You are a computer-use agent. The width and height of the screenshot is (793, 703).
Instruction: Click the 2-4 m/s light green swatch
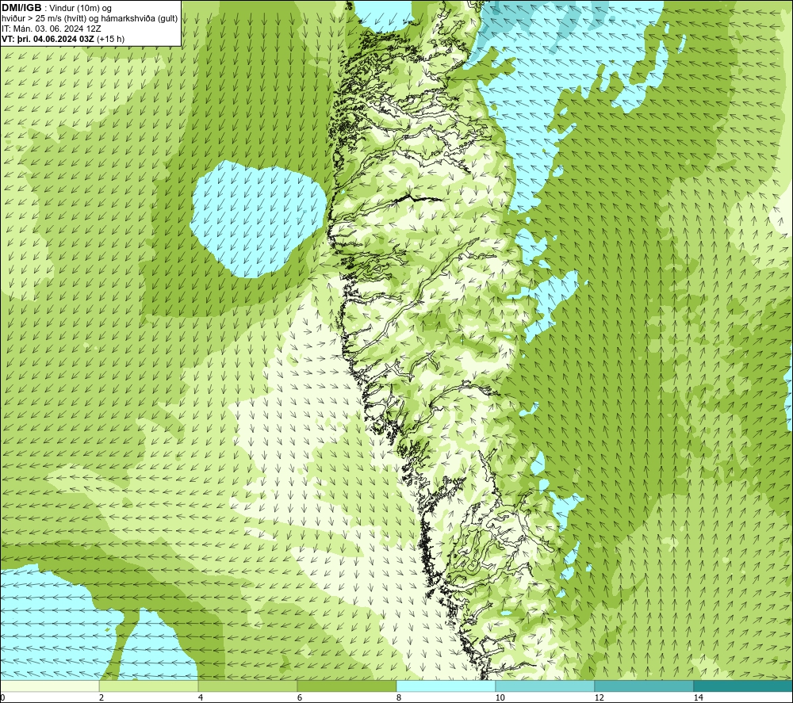point(149,686)
